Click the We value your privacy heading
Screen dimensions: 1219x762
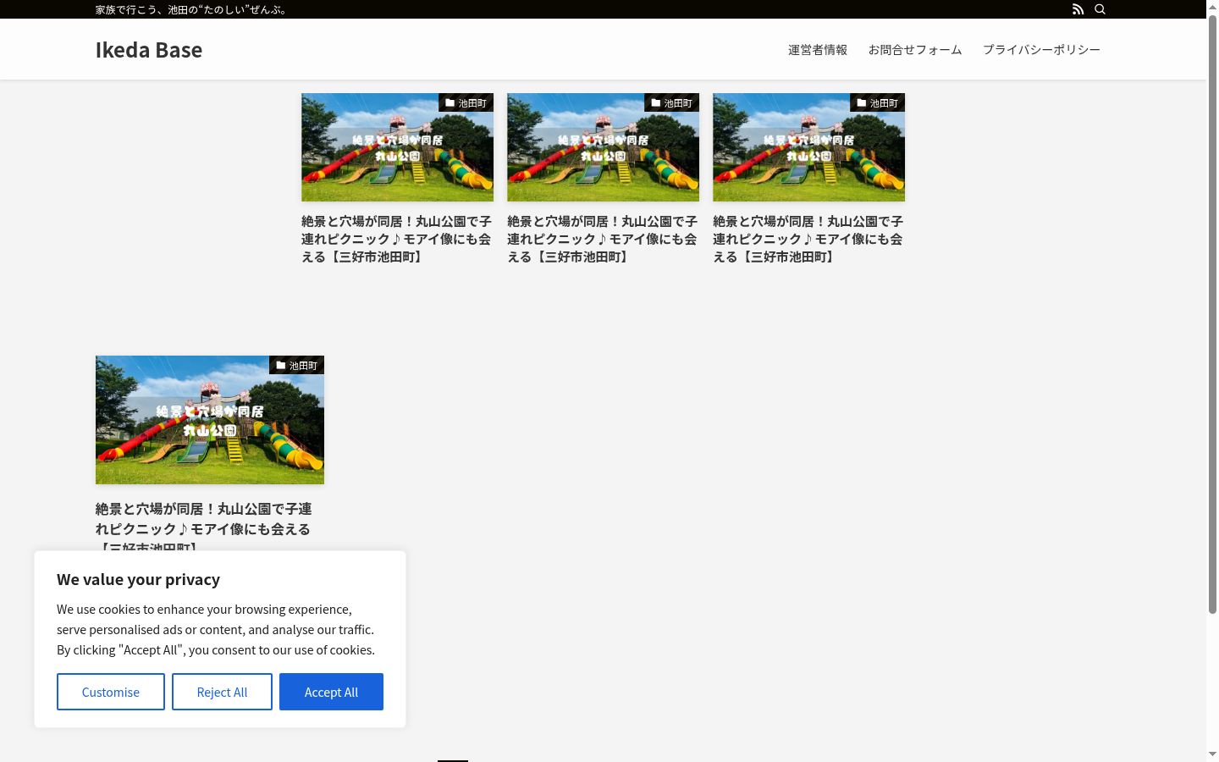click(x=138, y=579)
